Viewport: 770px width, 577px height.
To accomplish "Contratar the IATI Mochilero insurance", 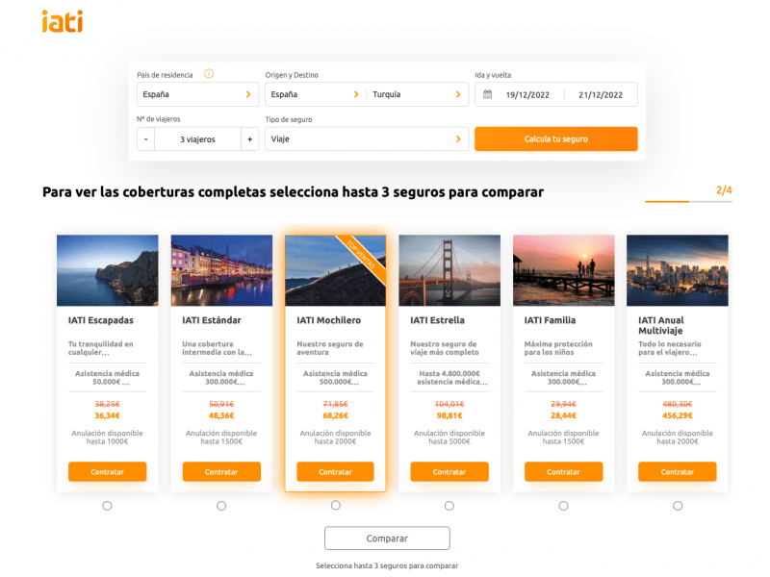I will click(335, 471).
